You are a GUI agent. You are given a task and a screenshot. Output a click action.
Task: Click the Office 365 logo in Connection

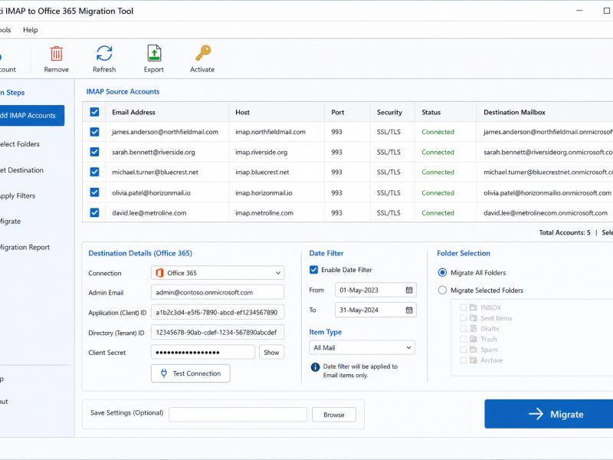pos(159,273)
